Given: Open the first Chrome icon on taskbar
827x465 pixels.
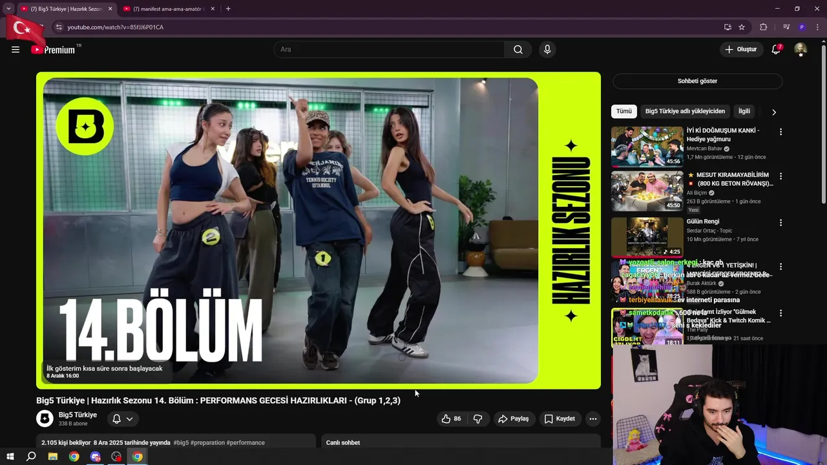Looking at the screenshot, I should (x=74, y=457).
